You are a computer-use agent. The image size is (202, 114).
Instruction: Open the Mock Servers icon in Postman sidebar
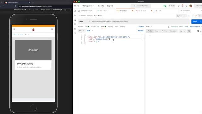[75, 24]
